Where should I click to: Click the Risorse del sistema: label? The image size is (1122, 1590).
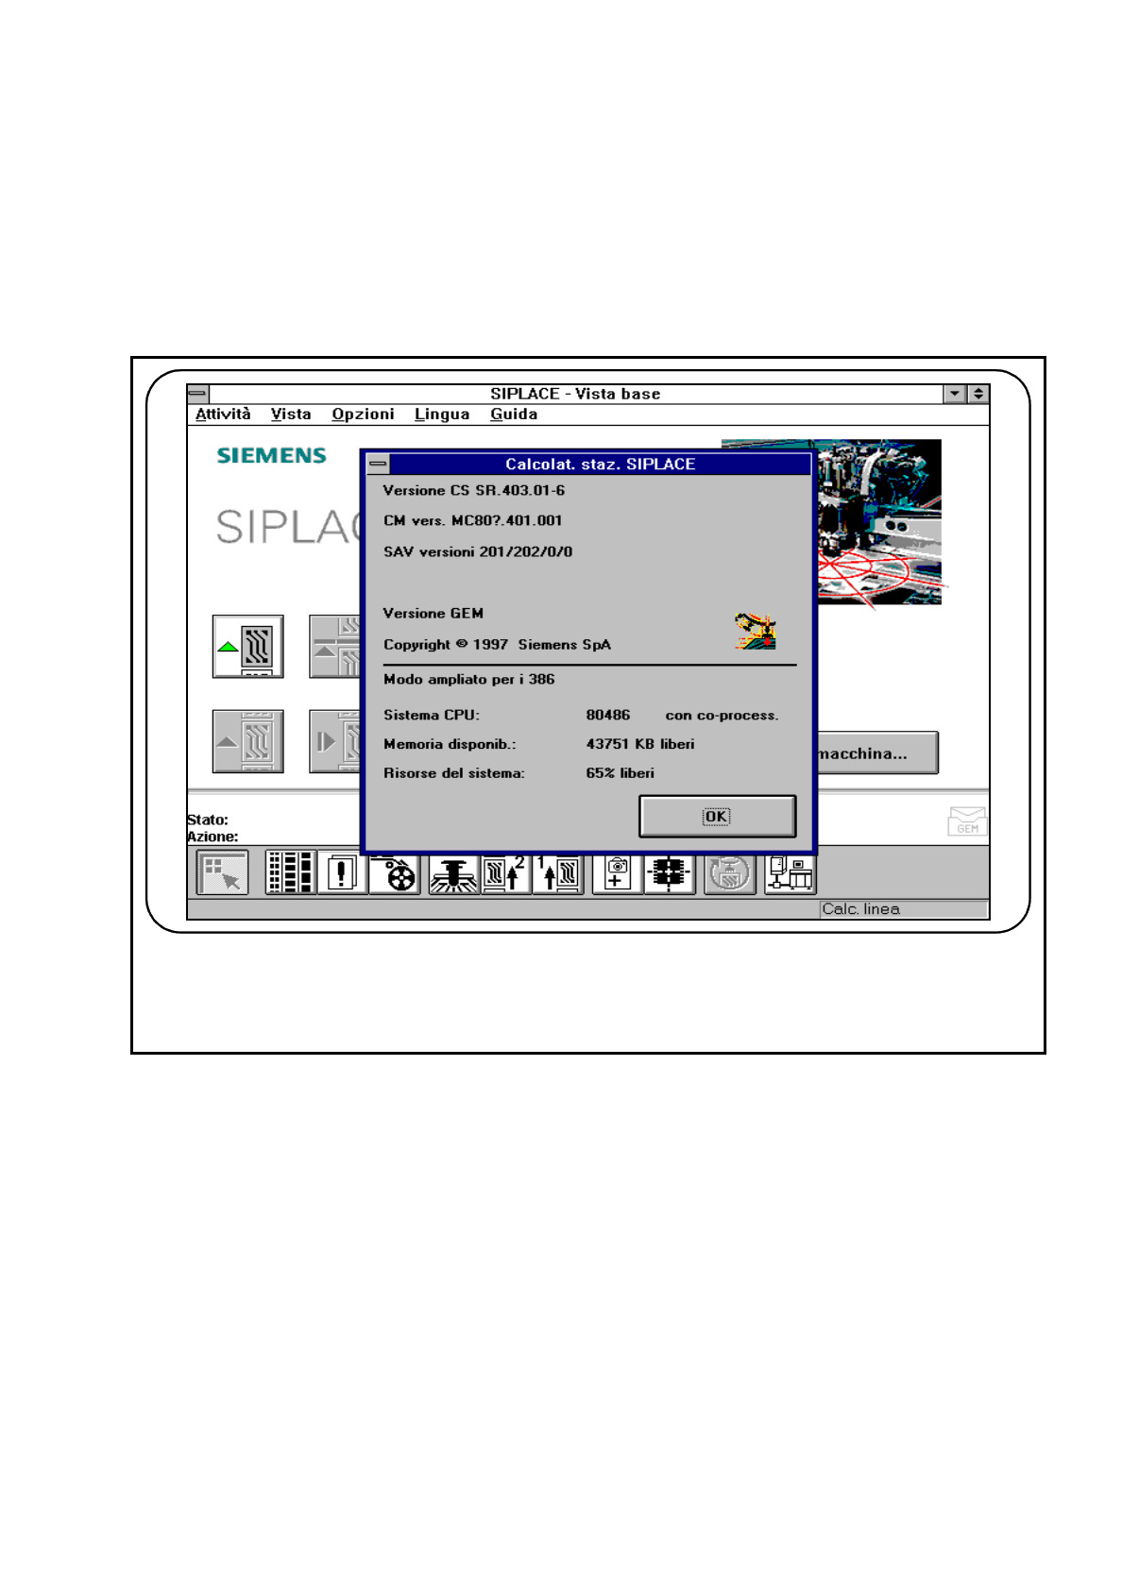click(x=454, y=772)
